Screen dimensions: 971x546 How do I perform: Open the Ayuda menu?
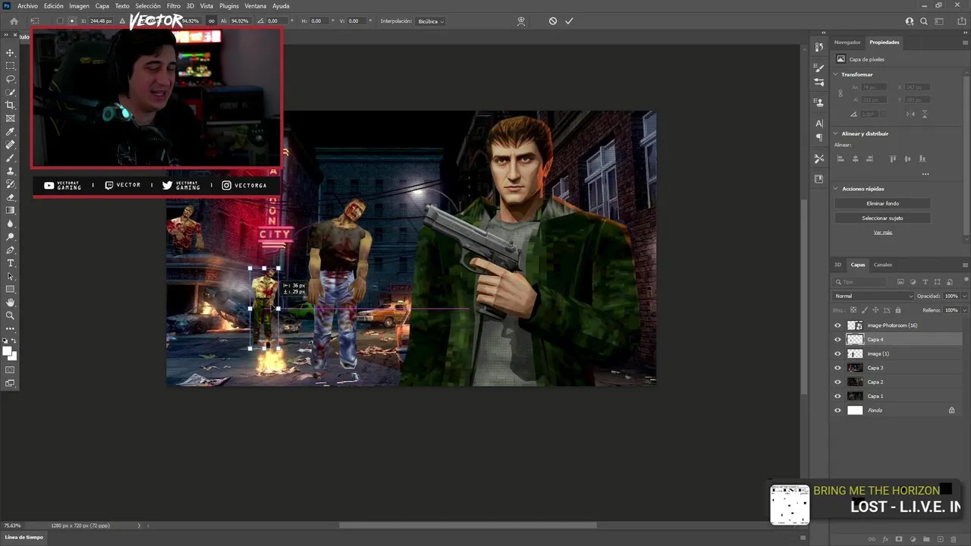coord(281,6)
